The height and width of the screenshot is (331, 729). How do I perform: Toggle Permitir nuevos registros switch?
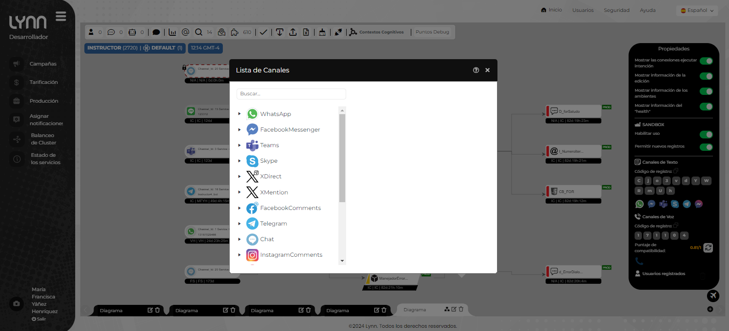pos(706,147)
